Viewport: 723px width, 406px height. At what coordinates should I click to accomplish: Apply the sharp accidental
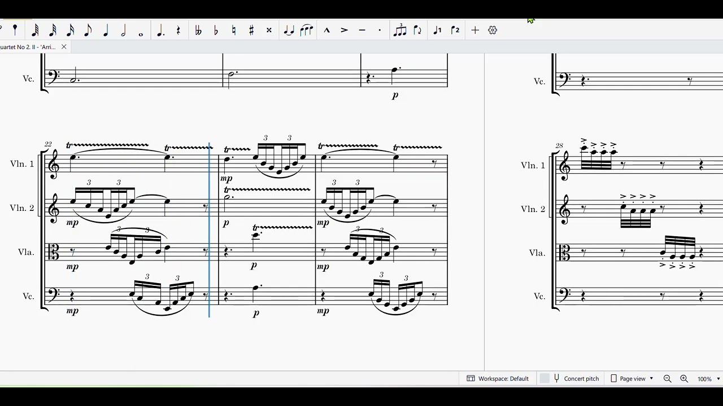point(251,30)
